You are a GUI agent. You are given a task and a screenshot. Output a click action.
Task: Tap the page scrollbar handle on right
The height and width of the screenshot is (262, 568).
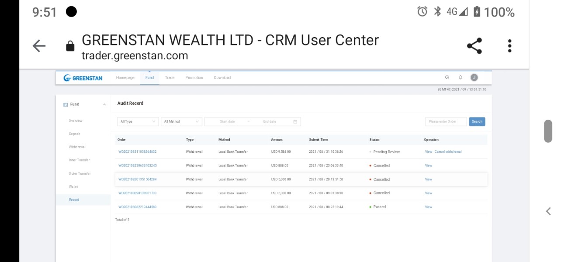548,131
